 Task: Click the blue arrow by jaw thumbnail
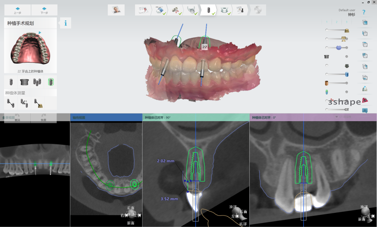(40, 33)
